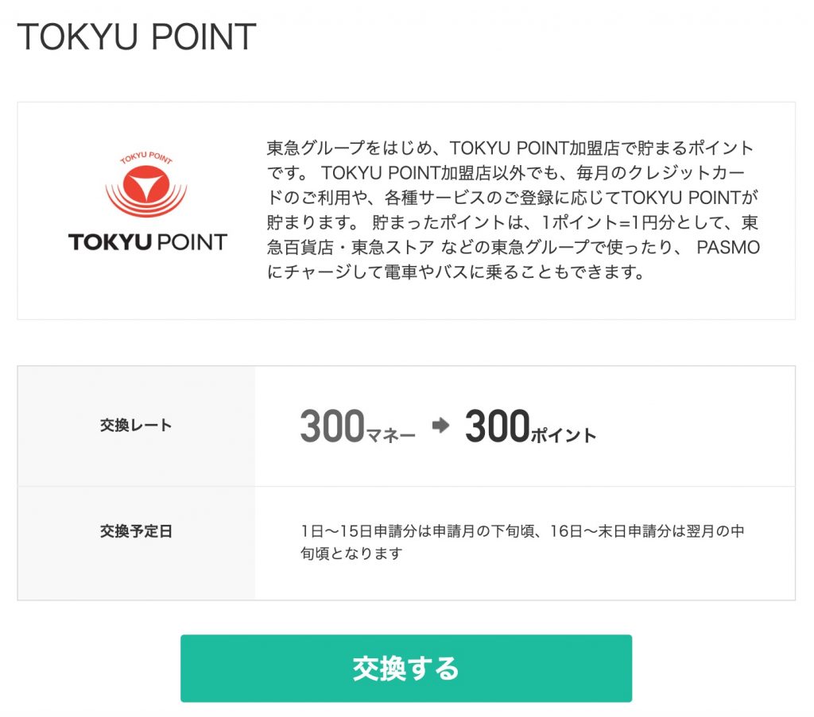Select the 交換レート row label

tap(136, 426)
